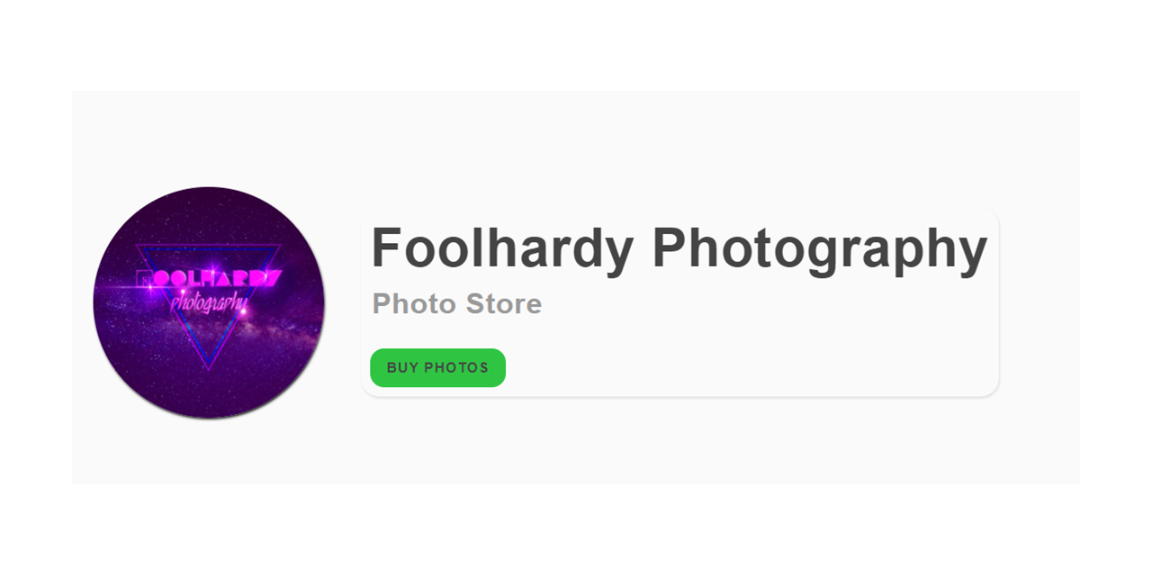
Task: Click the Photo Store subtitle
Action: (x=457, y=304)
